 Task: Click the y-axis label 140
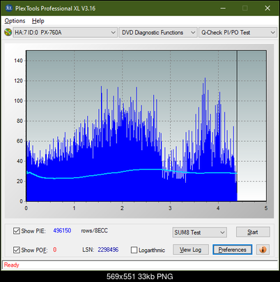pos(18,61)
